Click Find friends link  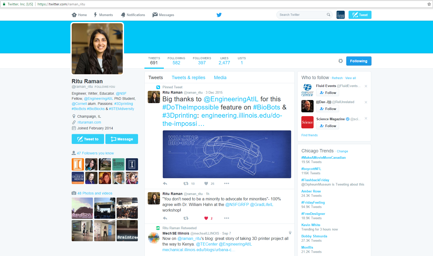coord(310,135)
